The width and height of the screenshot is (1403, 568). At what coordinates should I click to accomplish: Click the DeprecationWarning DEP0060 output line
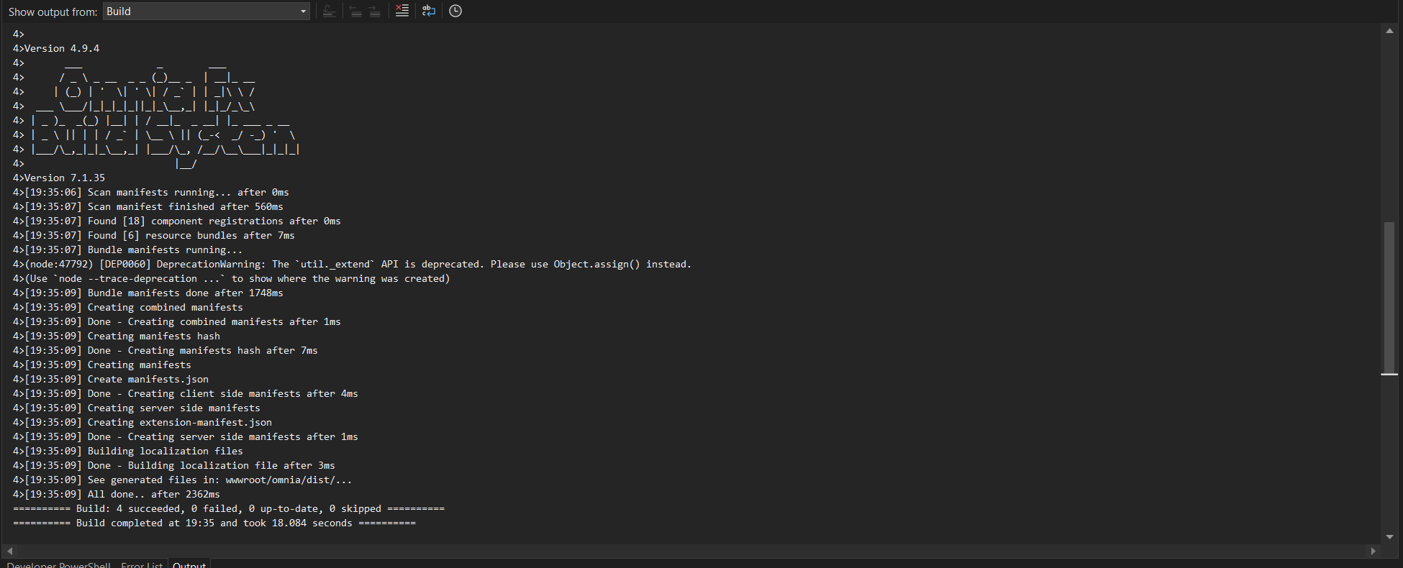coord(358,264)
